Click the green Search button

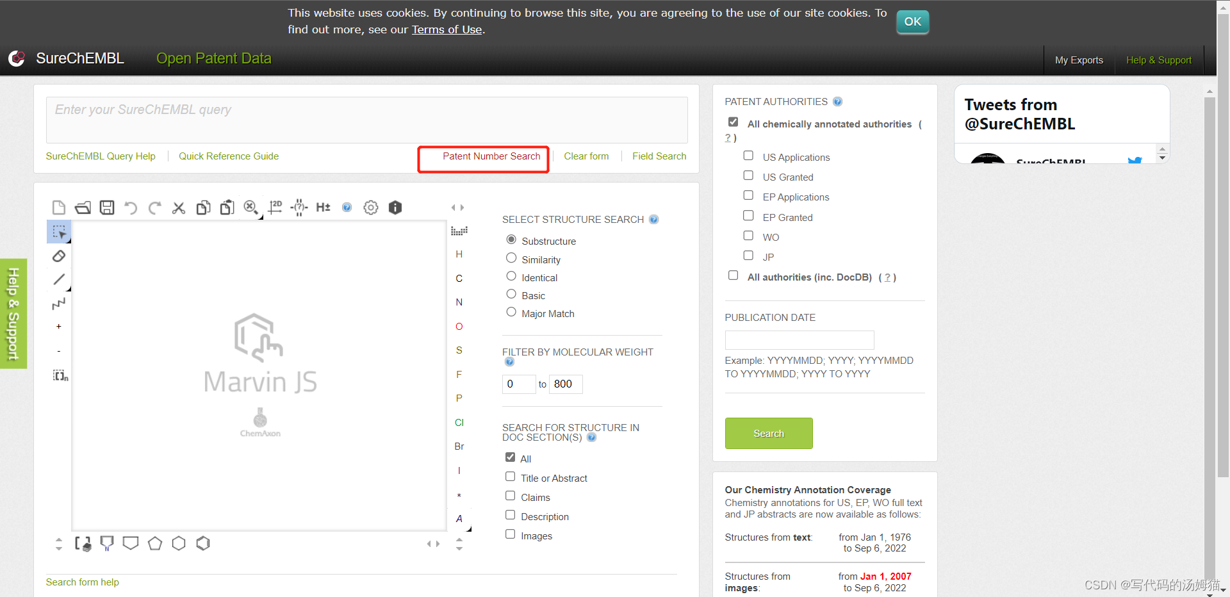pos(769,434)
